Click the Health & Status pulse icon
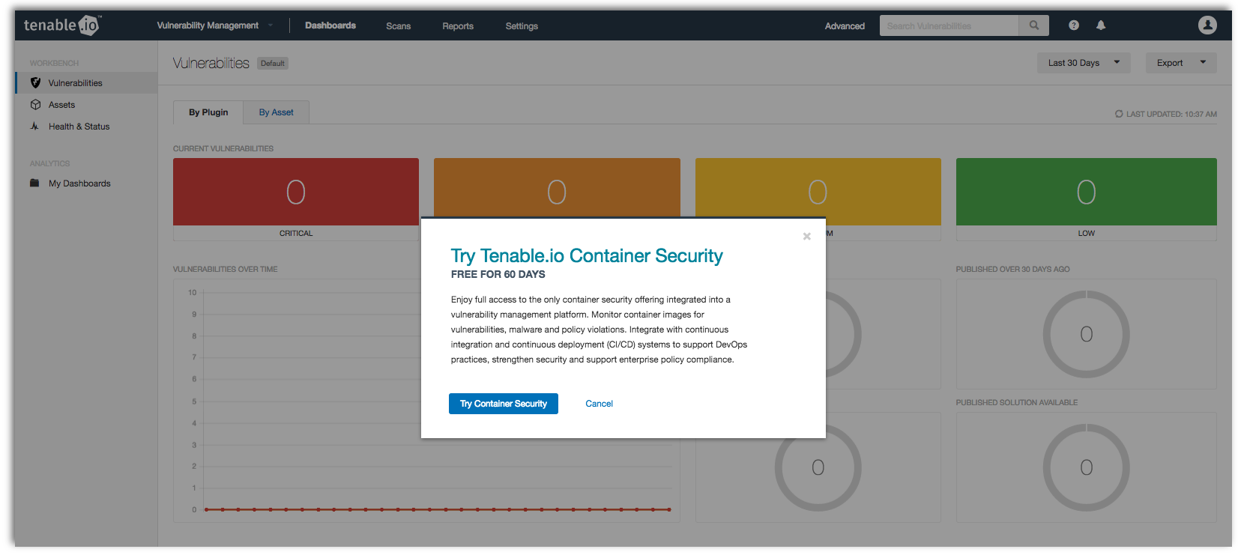This screenshot has width=1238, height=555. click(35, 127)
